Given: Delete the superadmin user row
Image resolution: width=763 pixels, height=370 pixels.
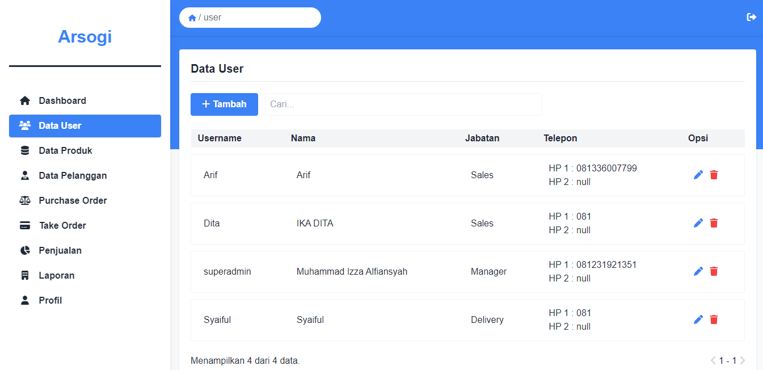Looking at the screenshot, I should (x=714, y=271).
